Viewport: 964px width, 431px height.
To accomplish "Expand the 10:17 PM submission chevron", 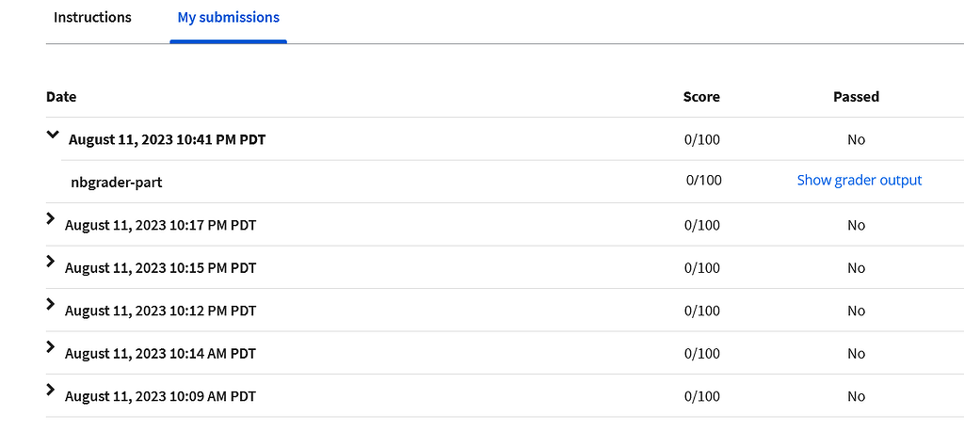I will (51, 219).
